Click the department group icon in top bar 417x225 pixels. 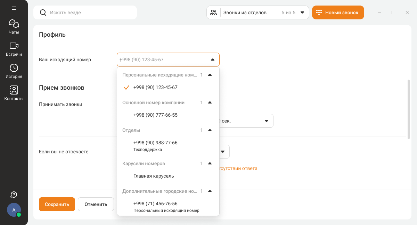point(213,12)
